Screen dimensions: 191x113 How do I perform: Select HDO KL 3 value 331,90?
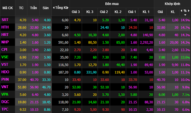click(x=92, y=72)
